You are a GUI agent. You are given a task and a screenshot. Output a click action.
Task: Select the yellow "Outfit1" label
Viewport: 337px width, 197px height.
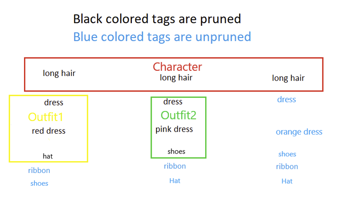[x=45, y=117]
